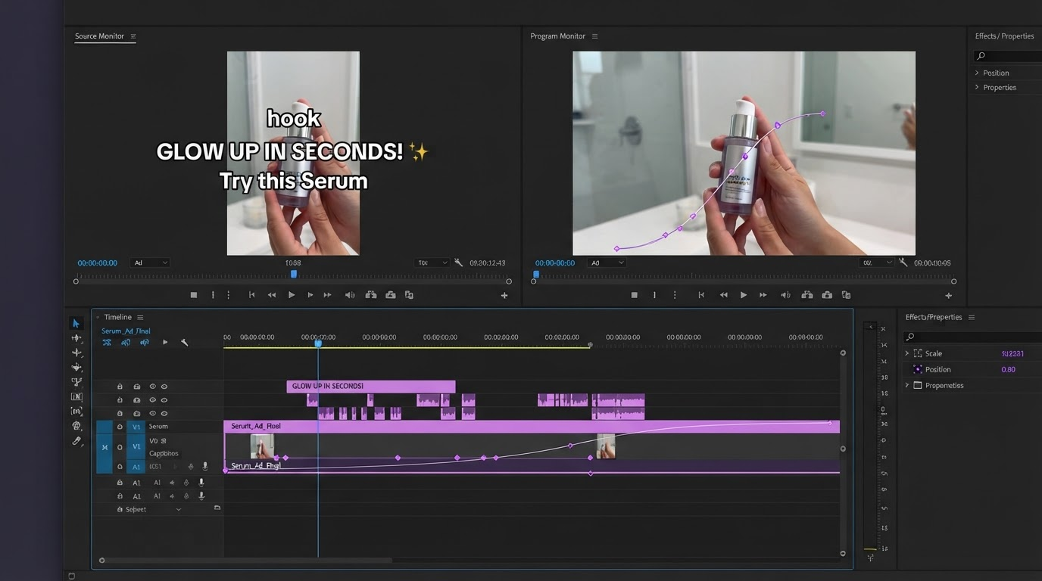Stop playback in the Program Monitor

coord(635,295)
